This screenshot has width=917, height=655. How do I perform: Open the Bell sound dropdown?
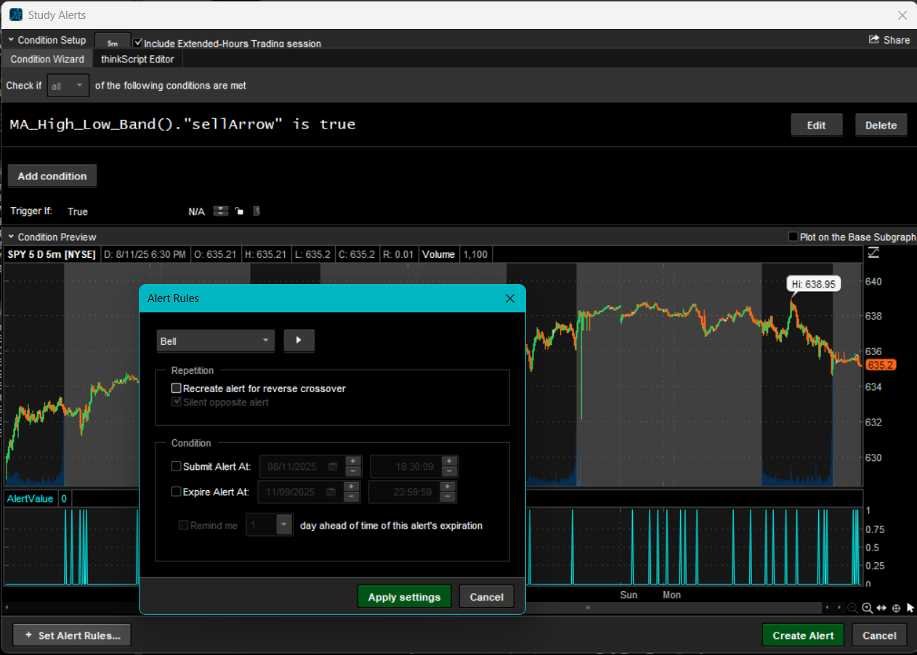pyautogui.click(x=216, y=341)
